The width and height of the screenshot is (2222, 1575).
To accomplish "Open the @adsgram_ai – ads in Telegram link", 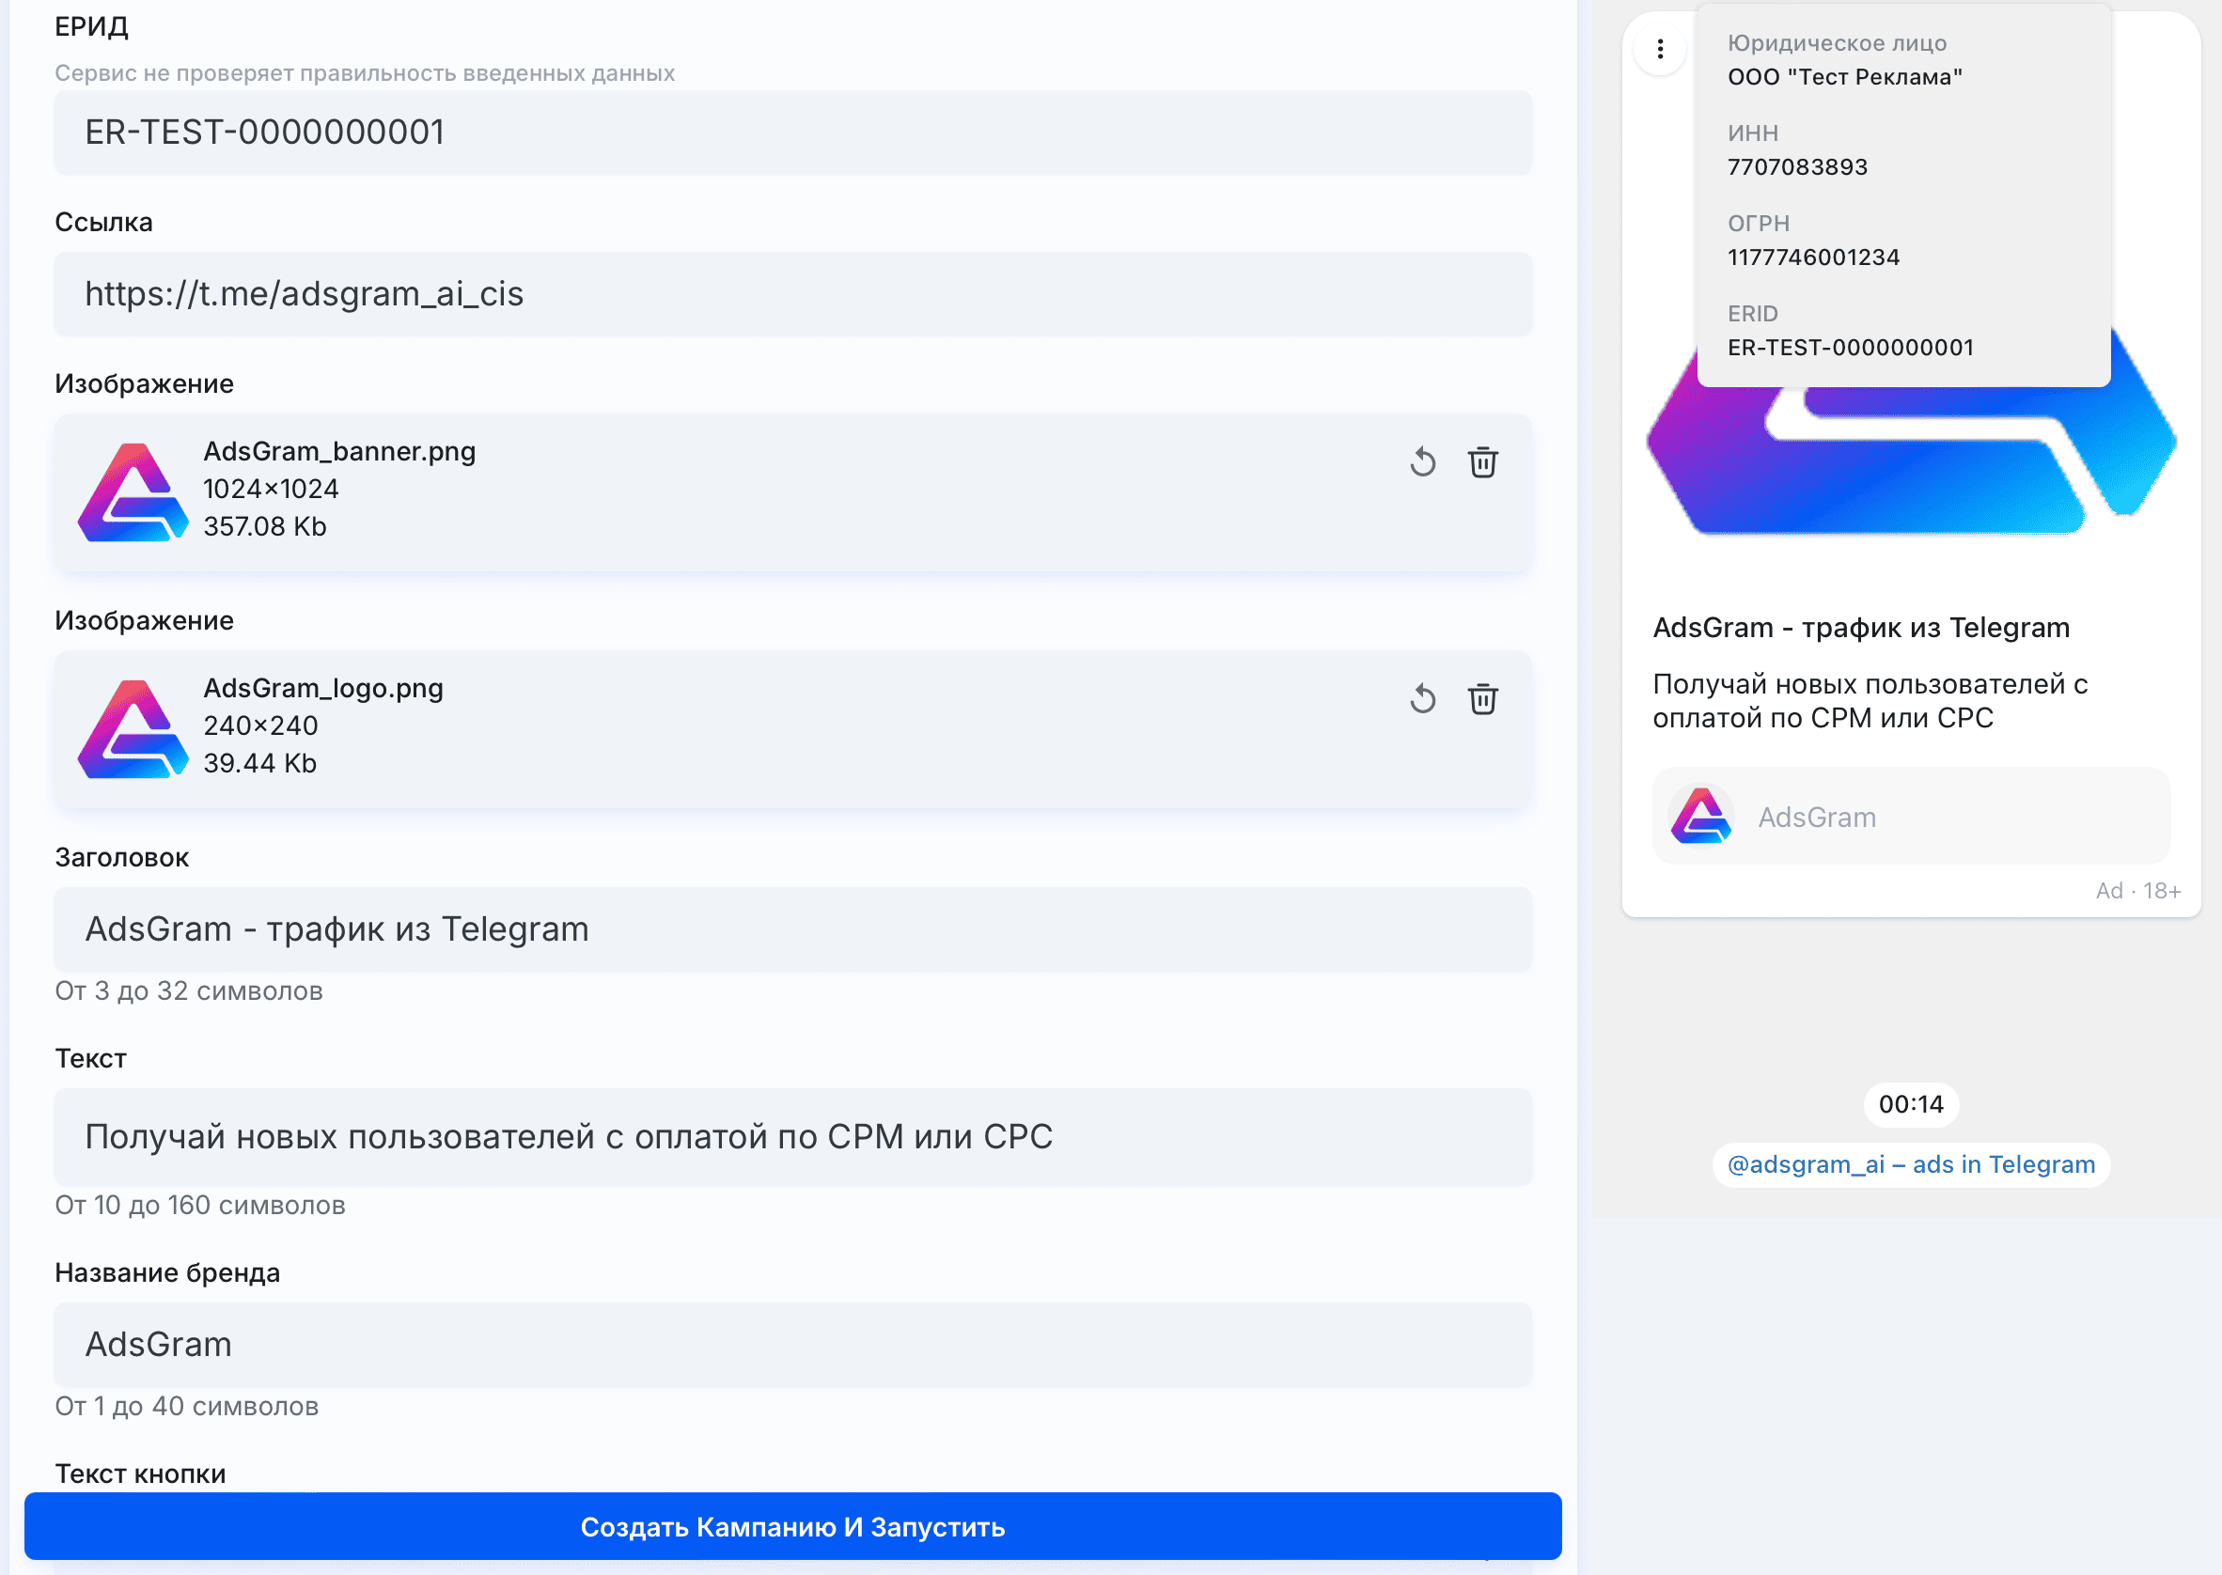I will (1911, 1163).
